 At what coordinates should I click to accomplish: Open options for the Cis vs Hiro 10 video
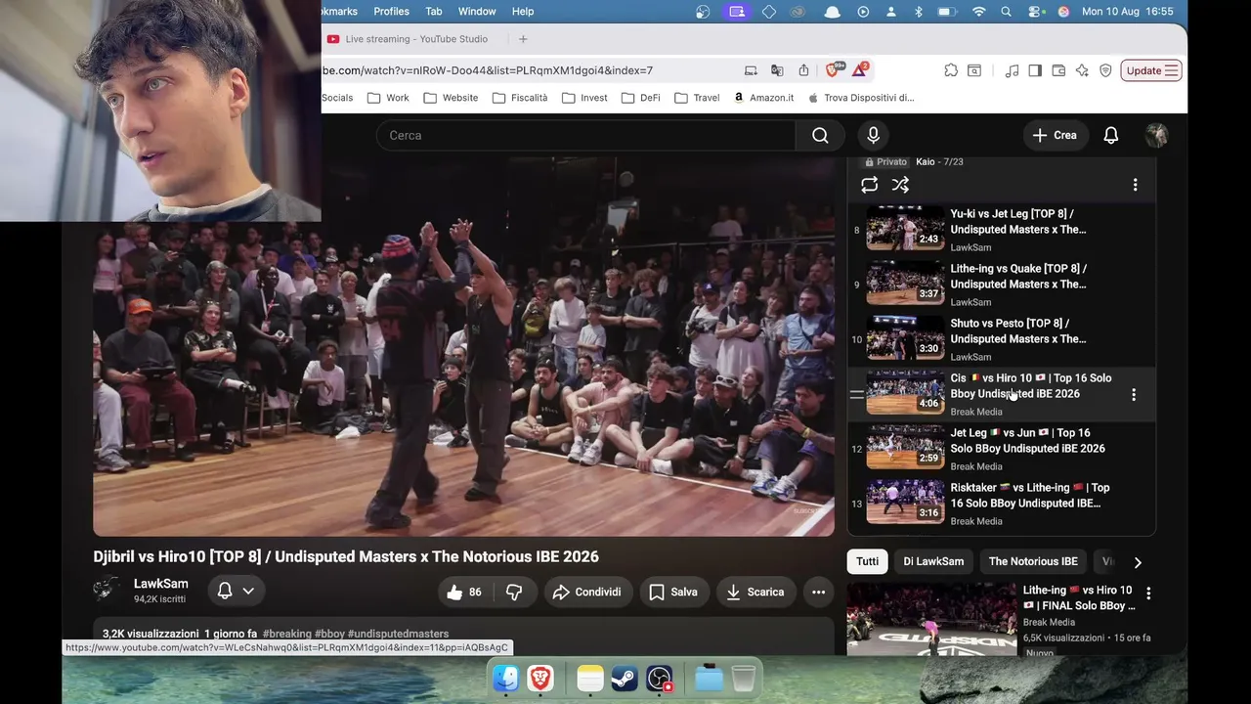coord(1134,395)
